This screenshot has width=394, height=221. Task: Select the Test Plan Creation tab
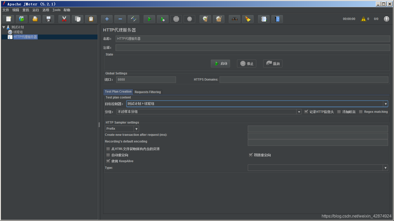coord(118,92)
